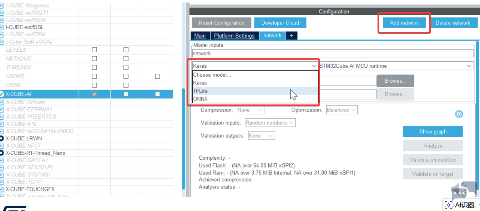Click the green check icon for X-CUBE-AI
The height and width of the screenshot is (211, 480).
(2, 94)
